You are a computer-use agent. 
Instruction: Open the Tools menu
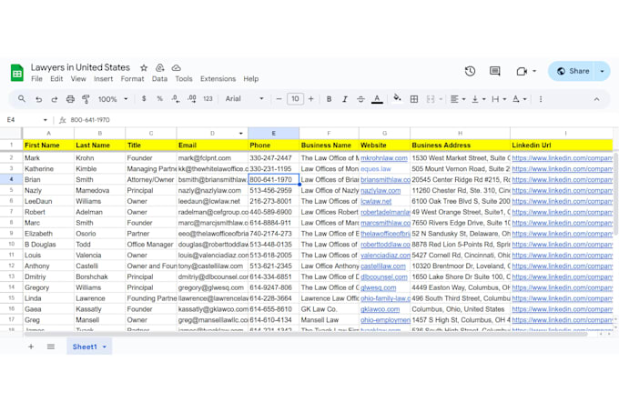(x=184, y=79)
